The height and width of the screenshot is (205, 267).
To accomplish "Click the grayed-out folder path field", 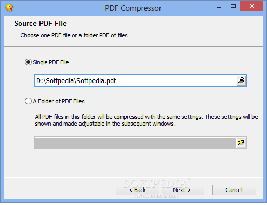I will point(136,143).
